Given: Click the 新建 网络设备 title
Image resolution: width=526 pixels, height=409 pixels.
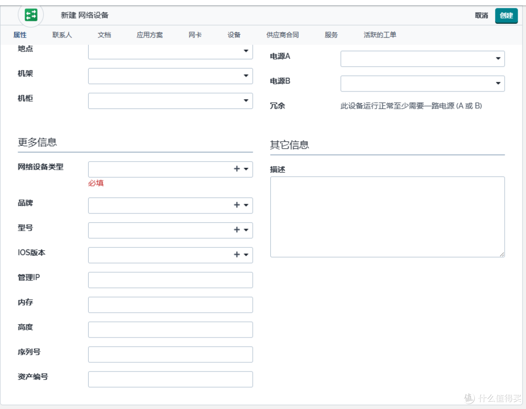Looking at the screenshot, I should coord(85,15).
